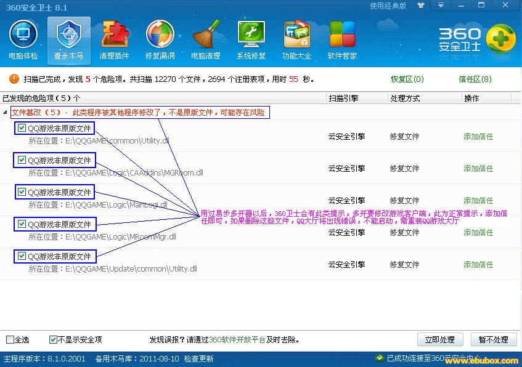The height and width of the screenshot is (367, 522).
Task: Open 系统修复 system repair icon
Action: 251,40
